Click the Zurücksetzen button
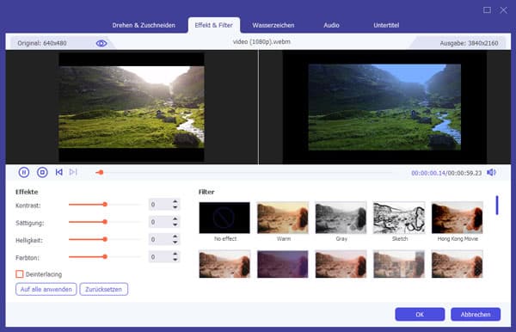The height and width of the screenshot is (332, 516). tap(104, 289)
